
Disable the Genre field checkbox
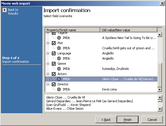54,64
